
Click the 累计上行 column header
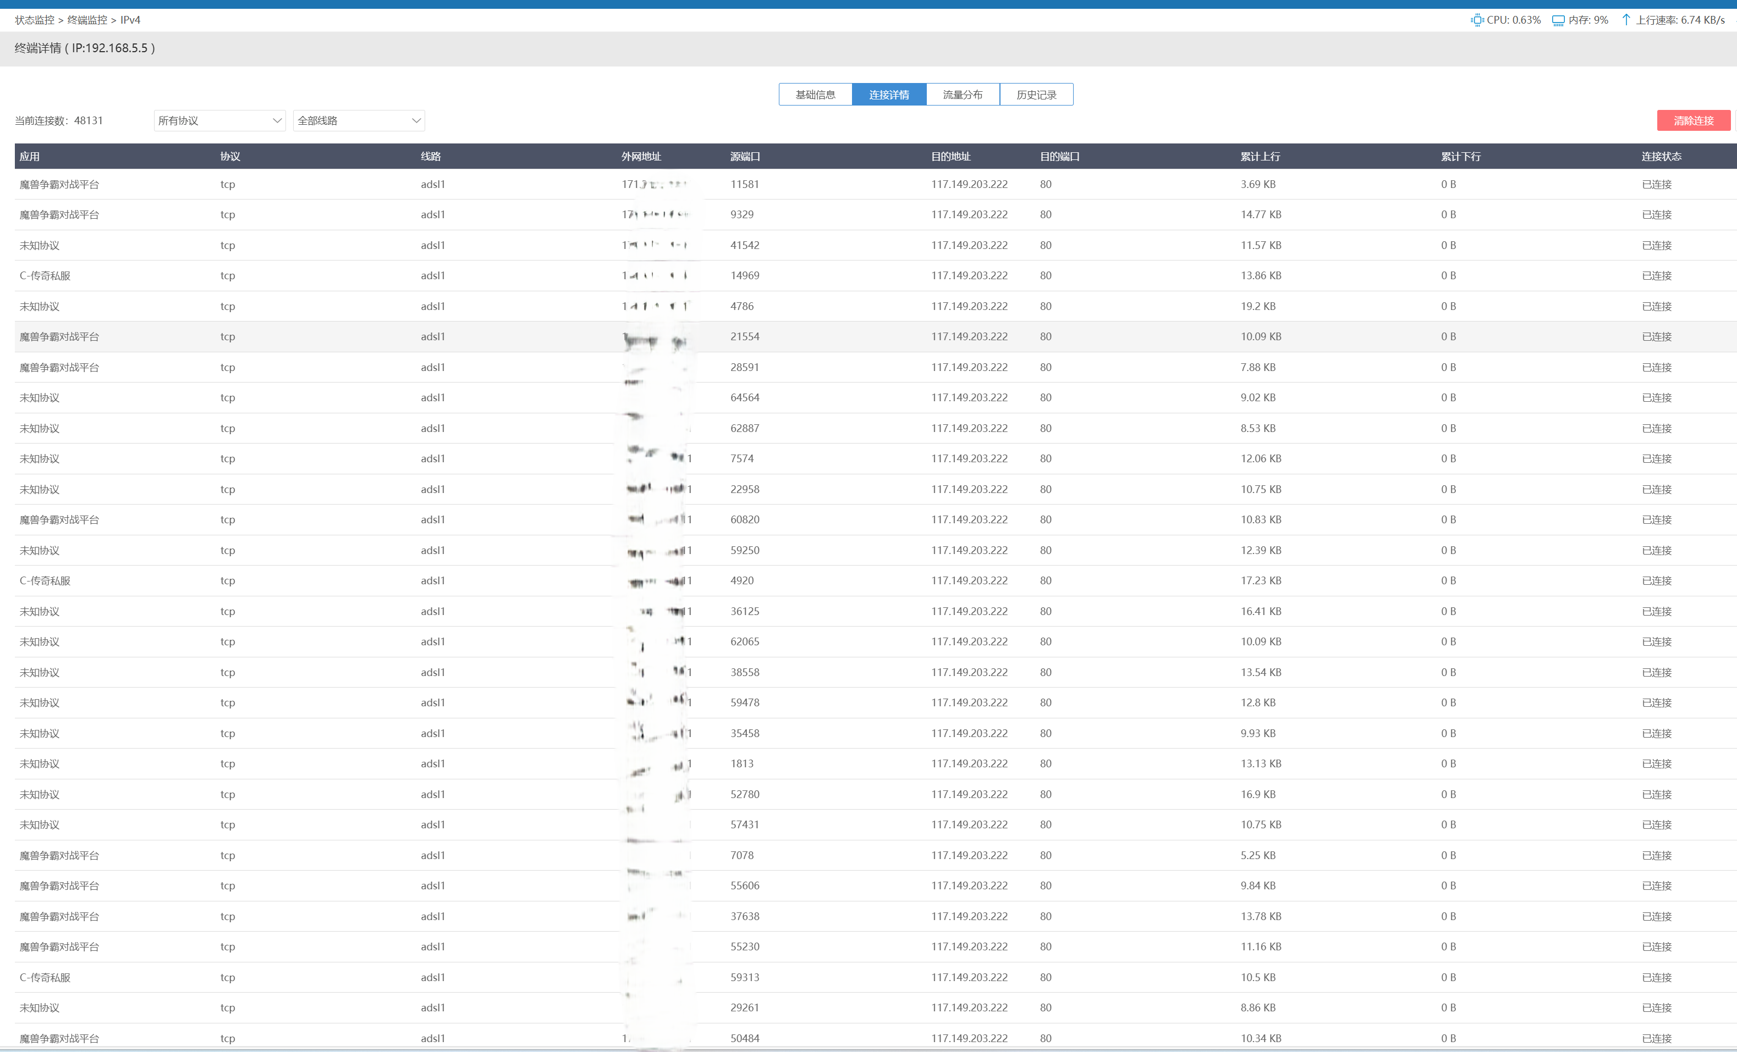pos(1260,157)
